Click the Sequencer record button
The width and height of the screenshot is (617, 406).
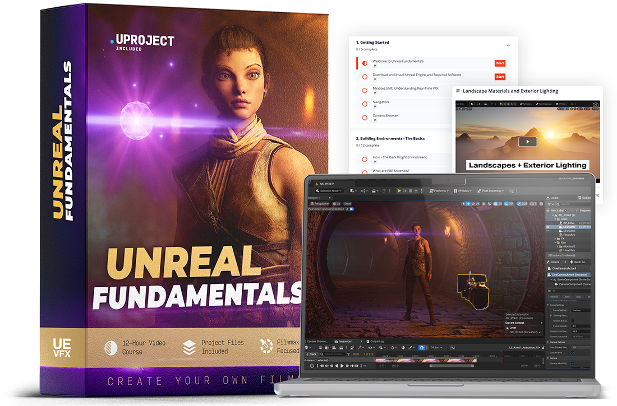(x=312, y=366)
